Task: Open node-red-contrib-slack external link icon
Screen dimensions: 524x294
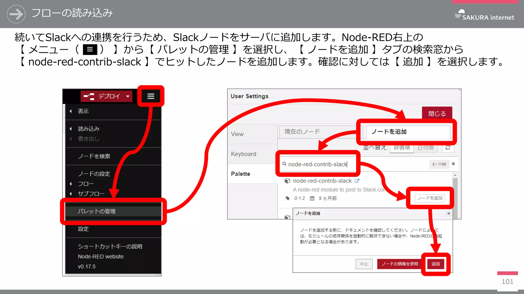Action: point(357,181)
